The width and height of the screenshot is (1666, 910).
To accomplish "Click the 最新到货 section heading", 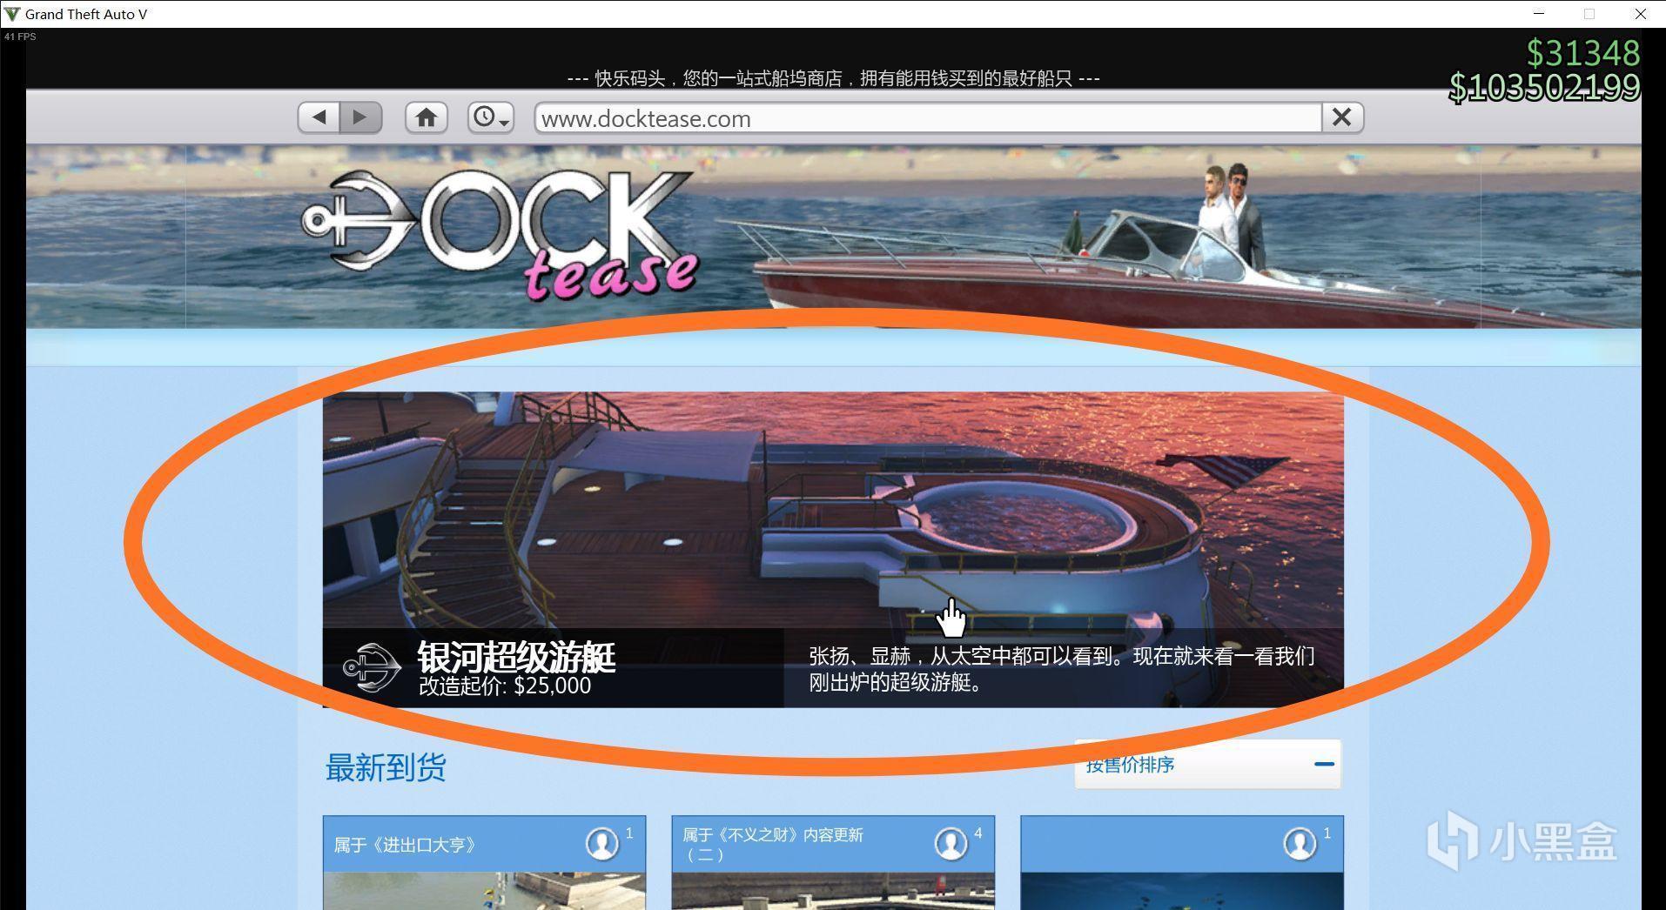I will 386,767.
